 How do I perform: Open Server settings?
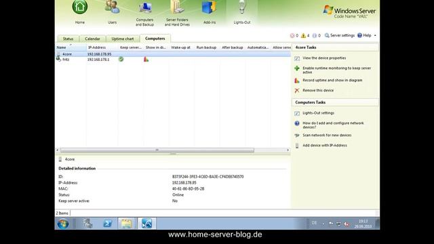(x=340, y=35)
